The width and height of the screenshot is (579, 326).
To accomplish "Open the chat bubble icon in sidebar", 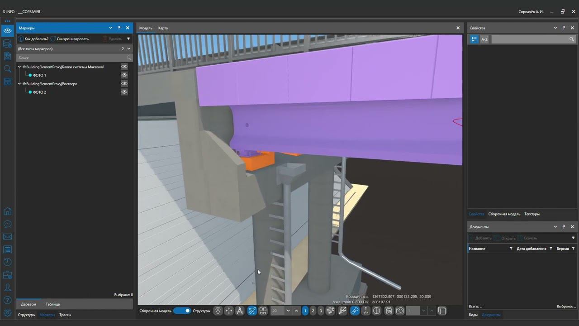I will coord(7,224).
